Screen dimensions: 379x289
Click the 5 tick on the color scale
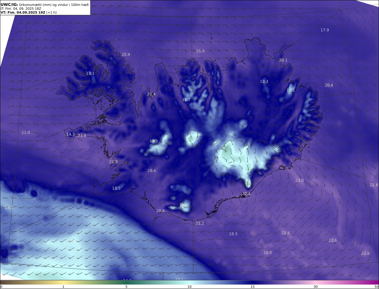point(126,287)
